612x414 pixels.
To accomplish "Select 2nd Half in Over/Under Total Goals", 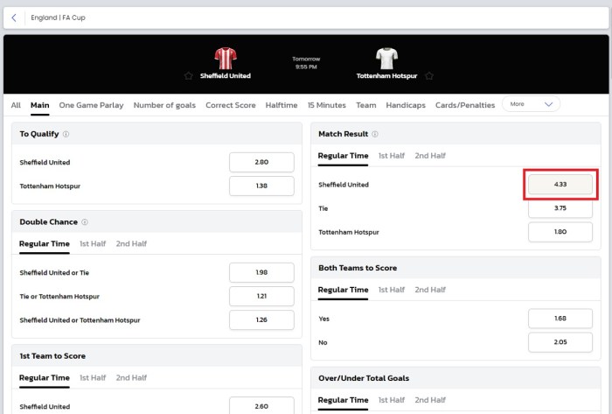I will [x=430, y=400].
